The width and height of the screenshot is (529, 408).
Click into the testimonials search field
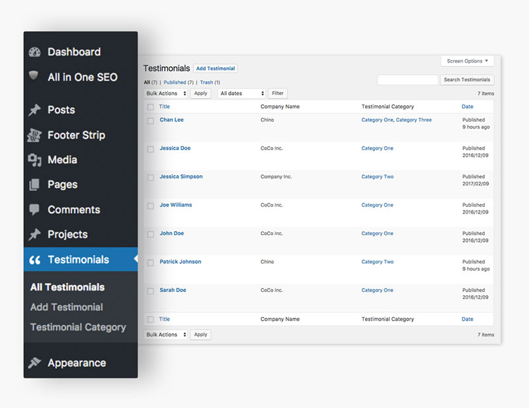click(x=407, y=80)
